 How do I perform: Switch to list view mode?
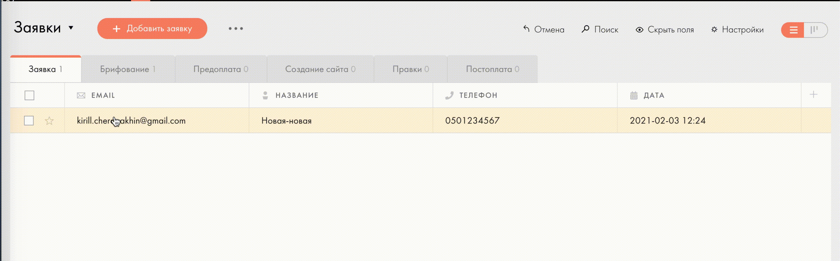pyautogui.click(x=793, y=30)
